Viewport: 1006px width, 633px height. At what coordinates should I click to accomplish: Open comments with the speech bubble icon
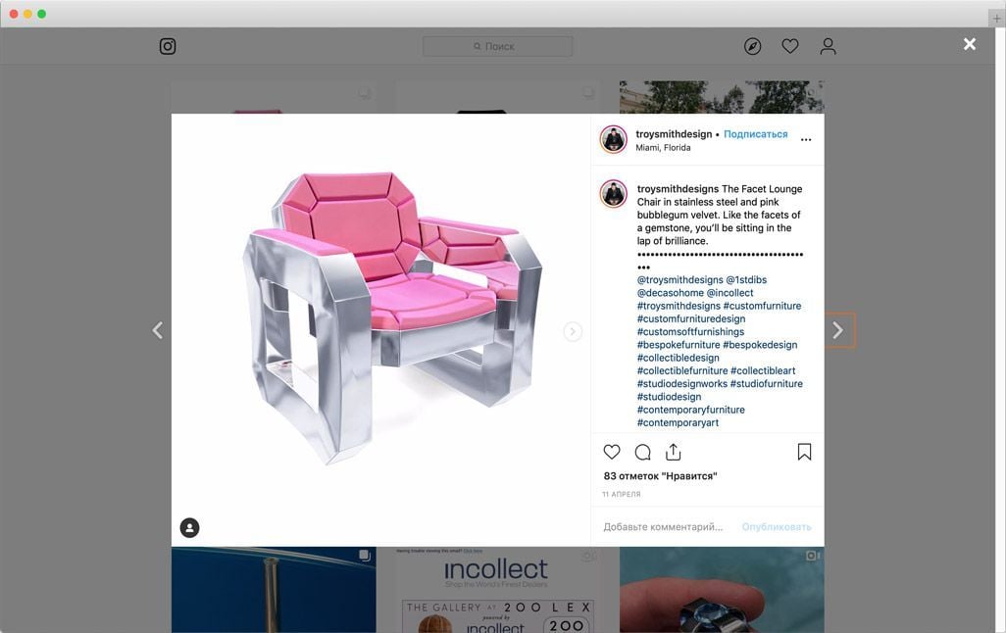pyautogui.click(x=642, y=452)
